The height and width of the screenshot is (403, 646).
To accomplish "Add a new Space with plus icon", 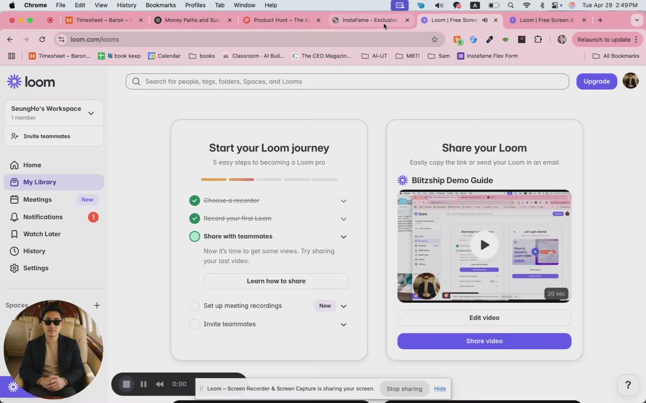I will (x=97, y=305).
